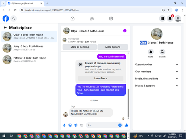This screenshot has height=139, width=186.
Task: Open the Patricia 3 beds 1 bath conversation
Action: tap(29, 60)
